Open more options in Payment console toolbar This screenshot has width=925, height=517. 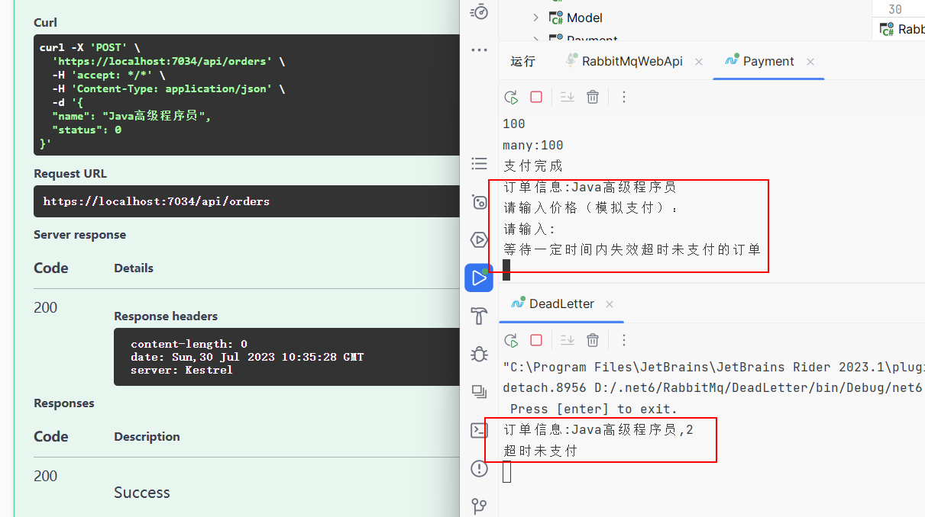click(624, 97)
